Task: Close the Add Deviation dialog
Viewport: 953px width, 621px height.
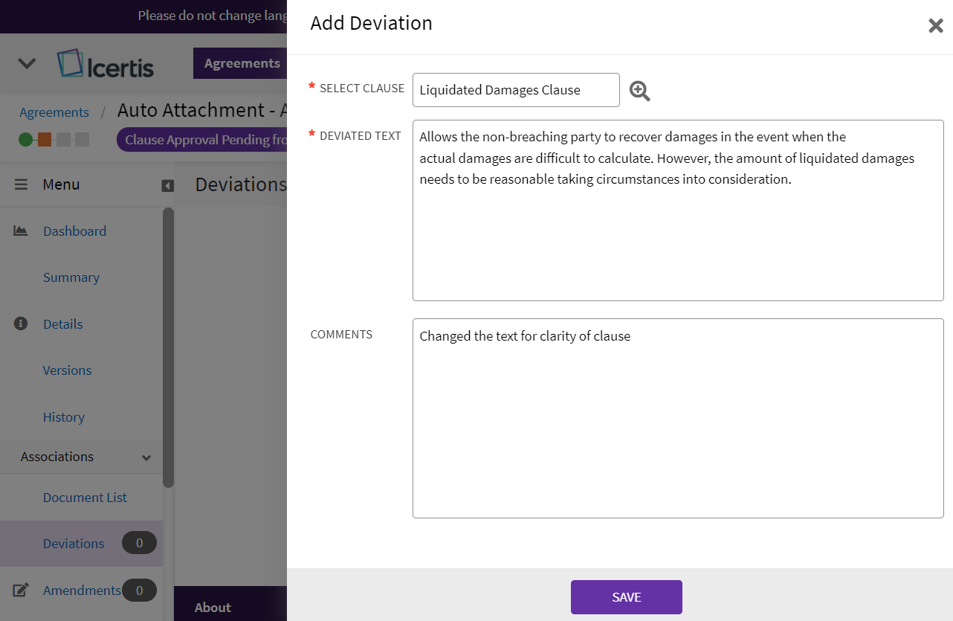Action: coord(935,26)
